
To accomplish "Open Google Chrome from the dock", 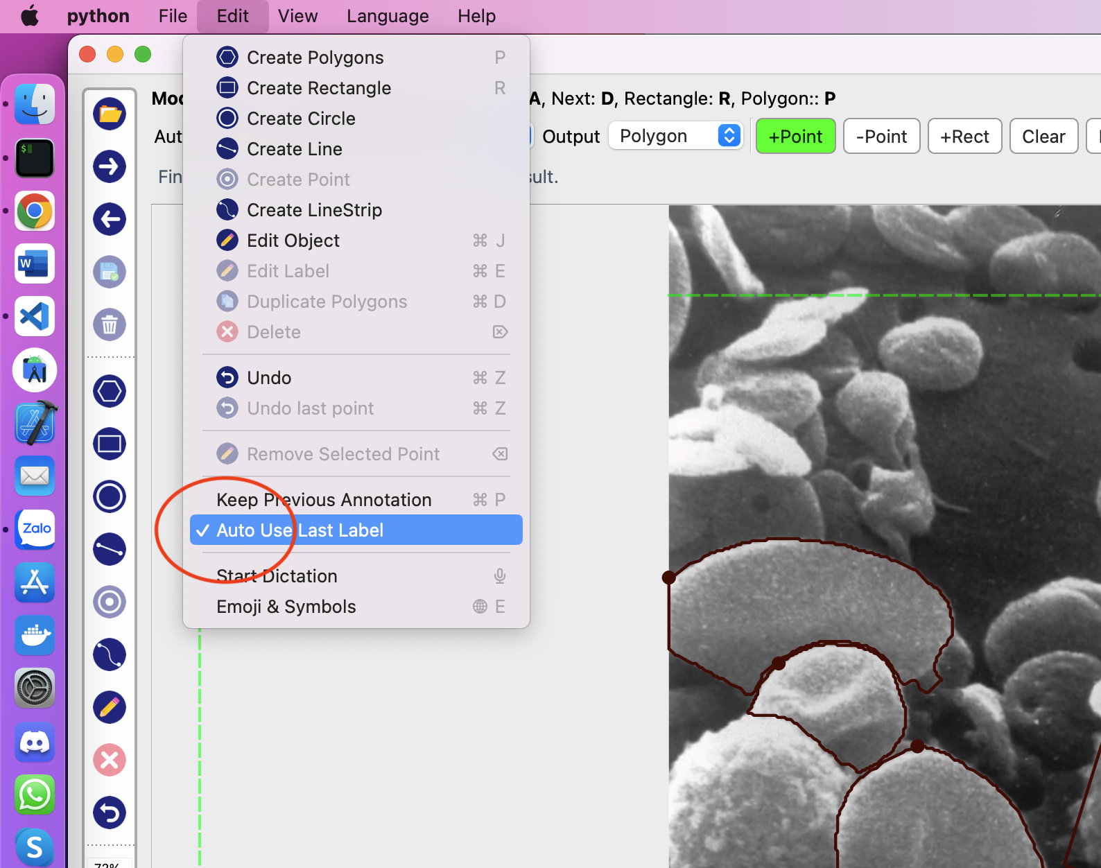I will [x=35, y=211].
